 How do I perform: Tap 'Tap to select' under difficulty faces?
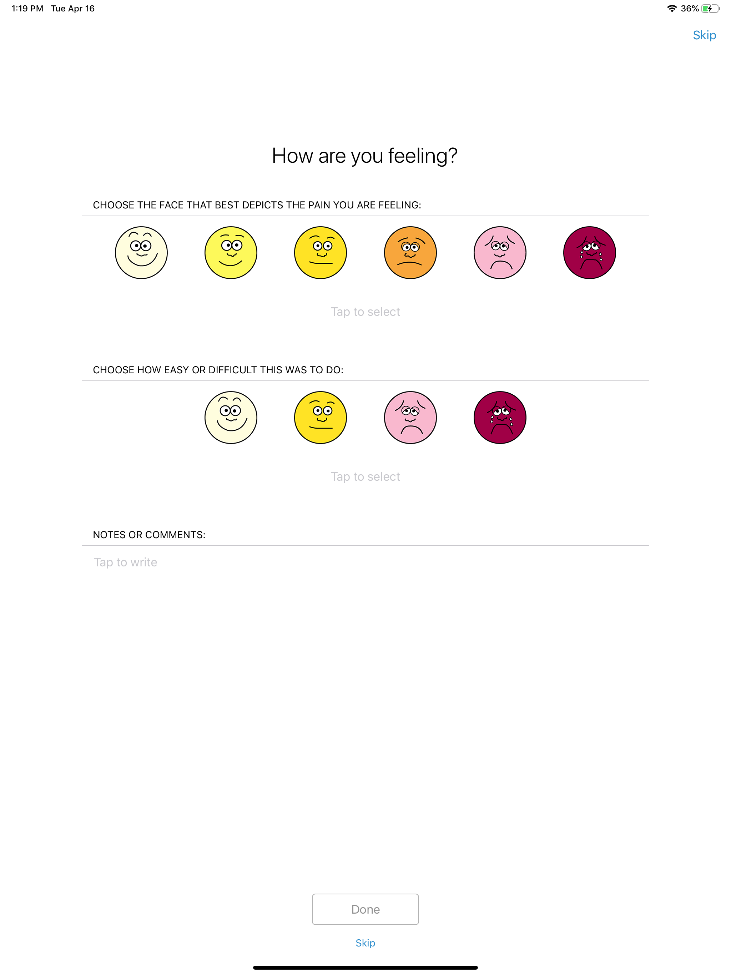pyautogui.click(x=365, y=476)
